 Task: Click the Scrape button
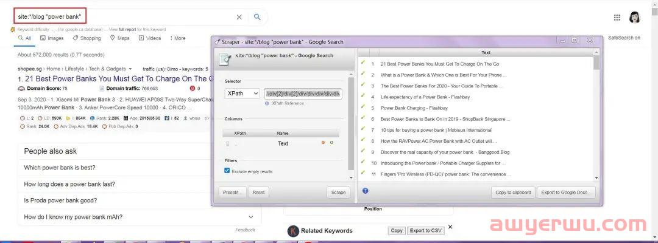[x=338, y=193]
